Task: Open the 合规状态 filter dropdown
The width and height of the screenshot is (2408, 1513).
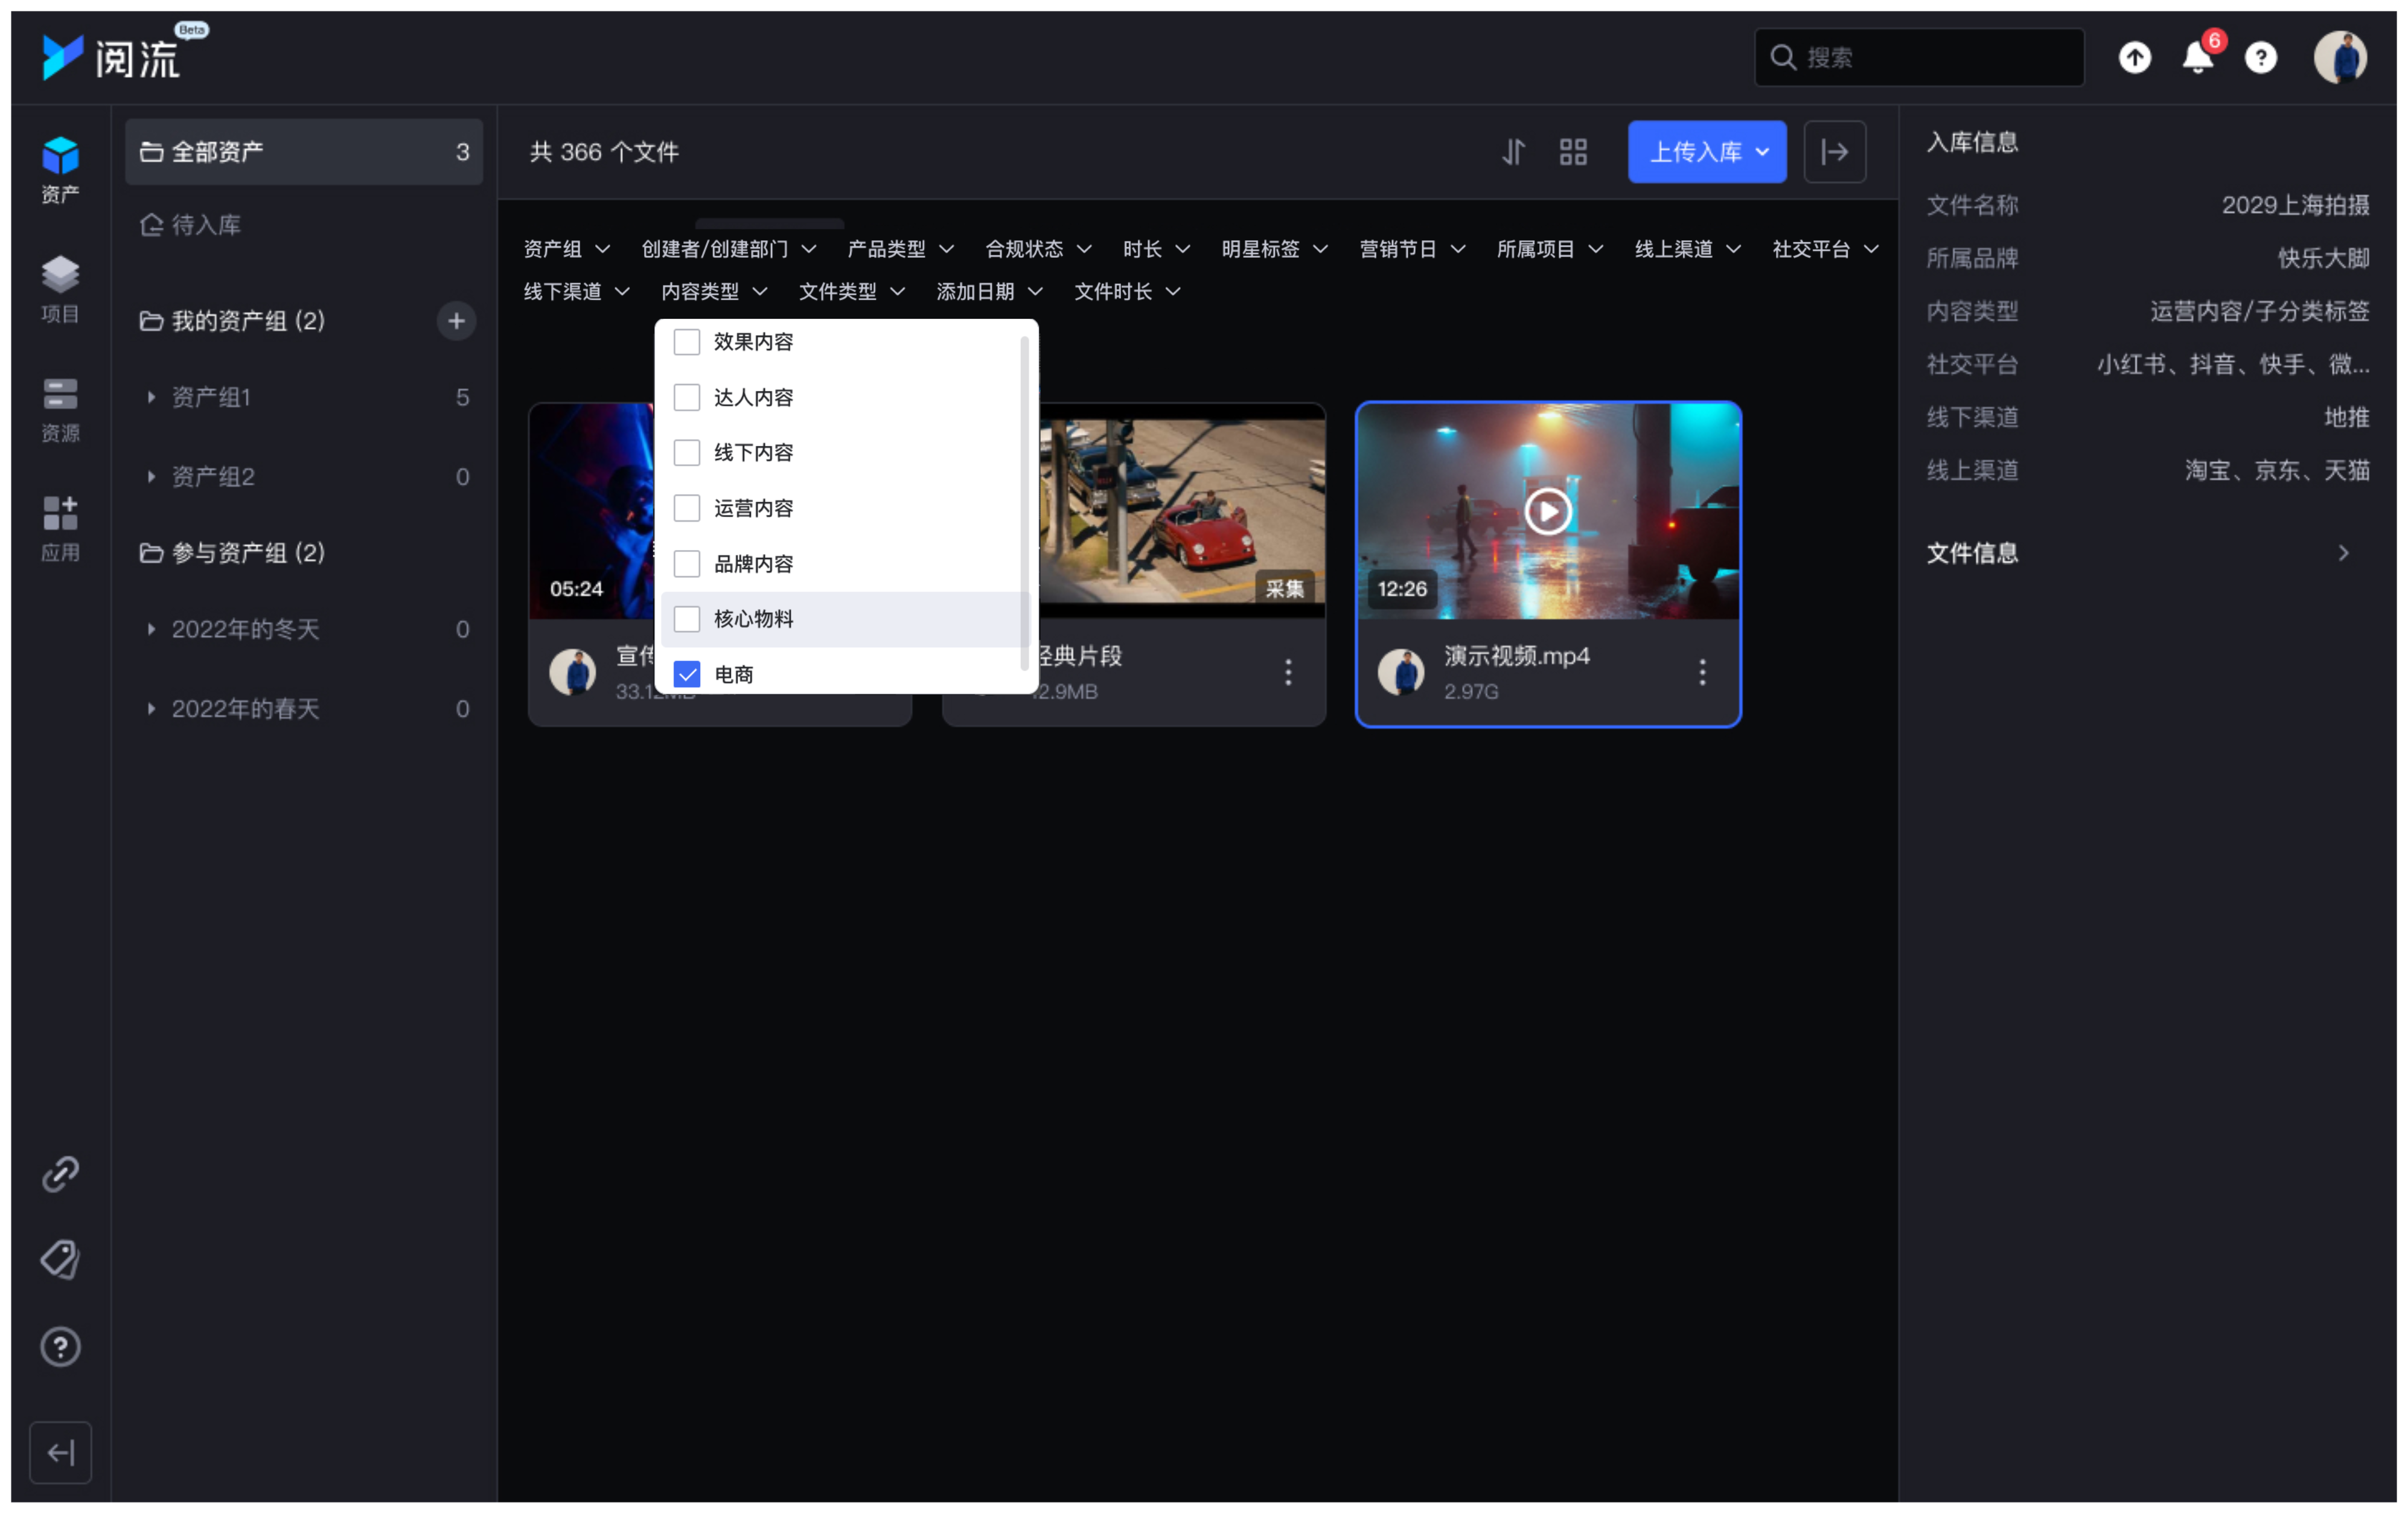Action: pos(1038,249)
